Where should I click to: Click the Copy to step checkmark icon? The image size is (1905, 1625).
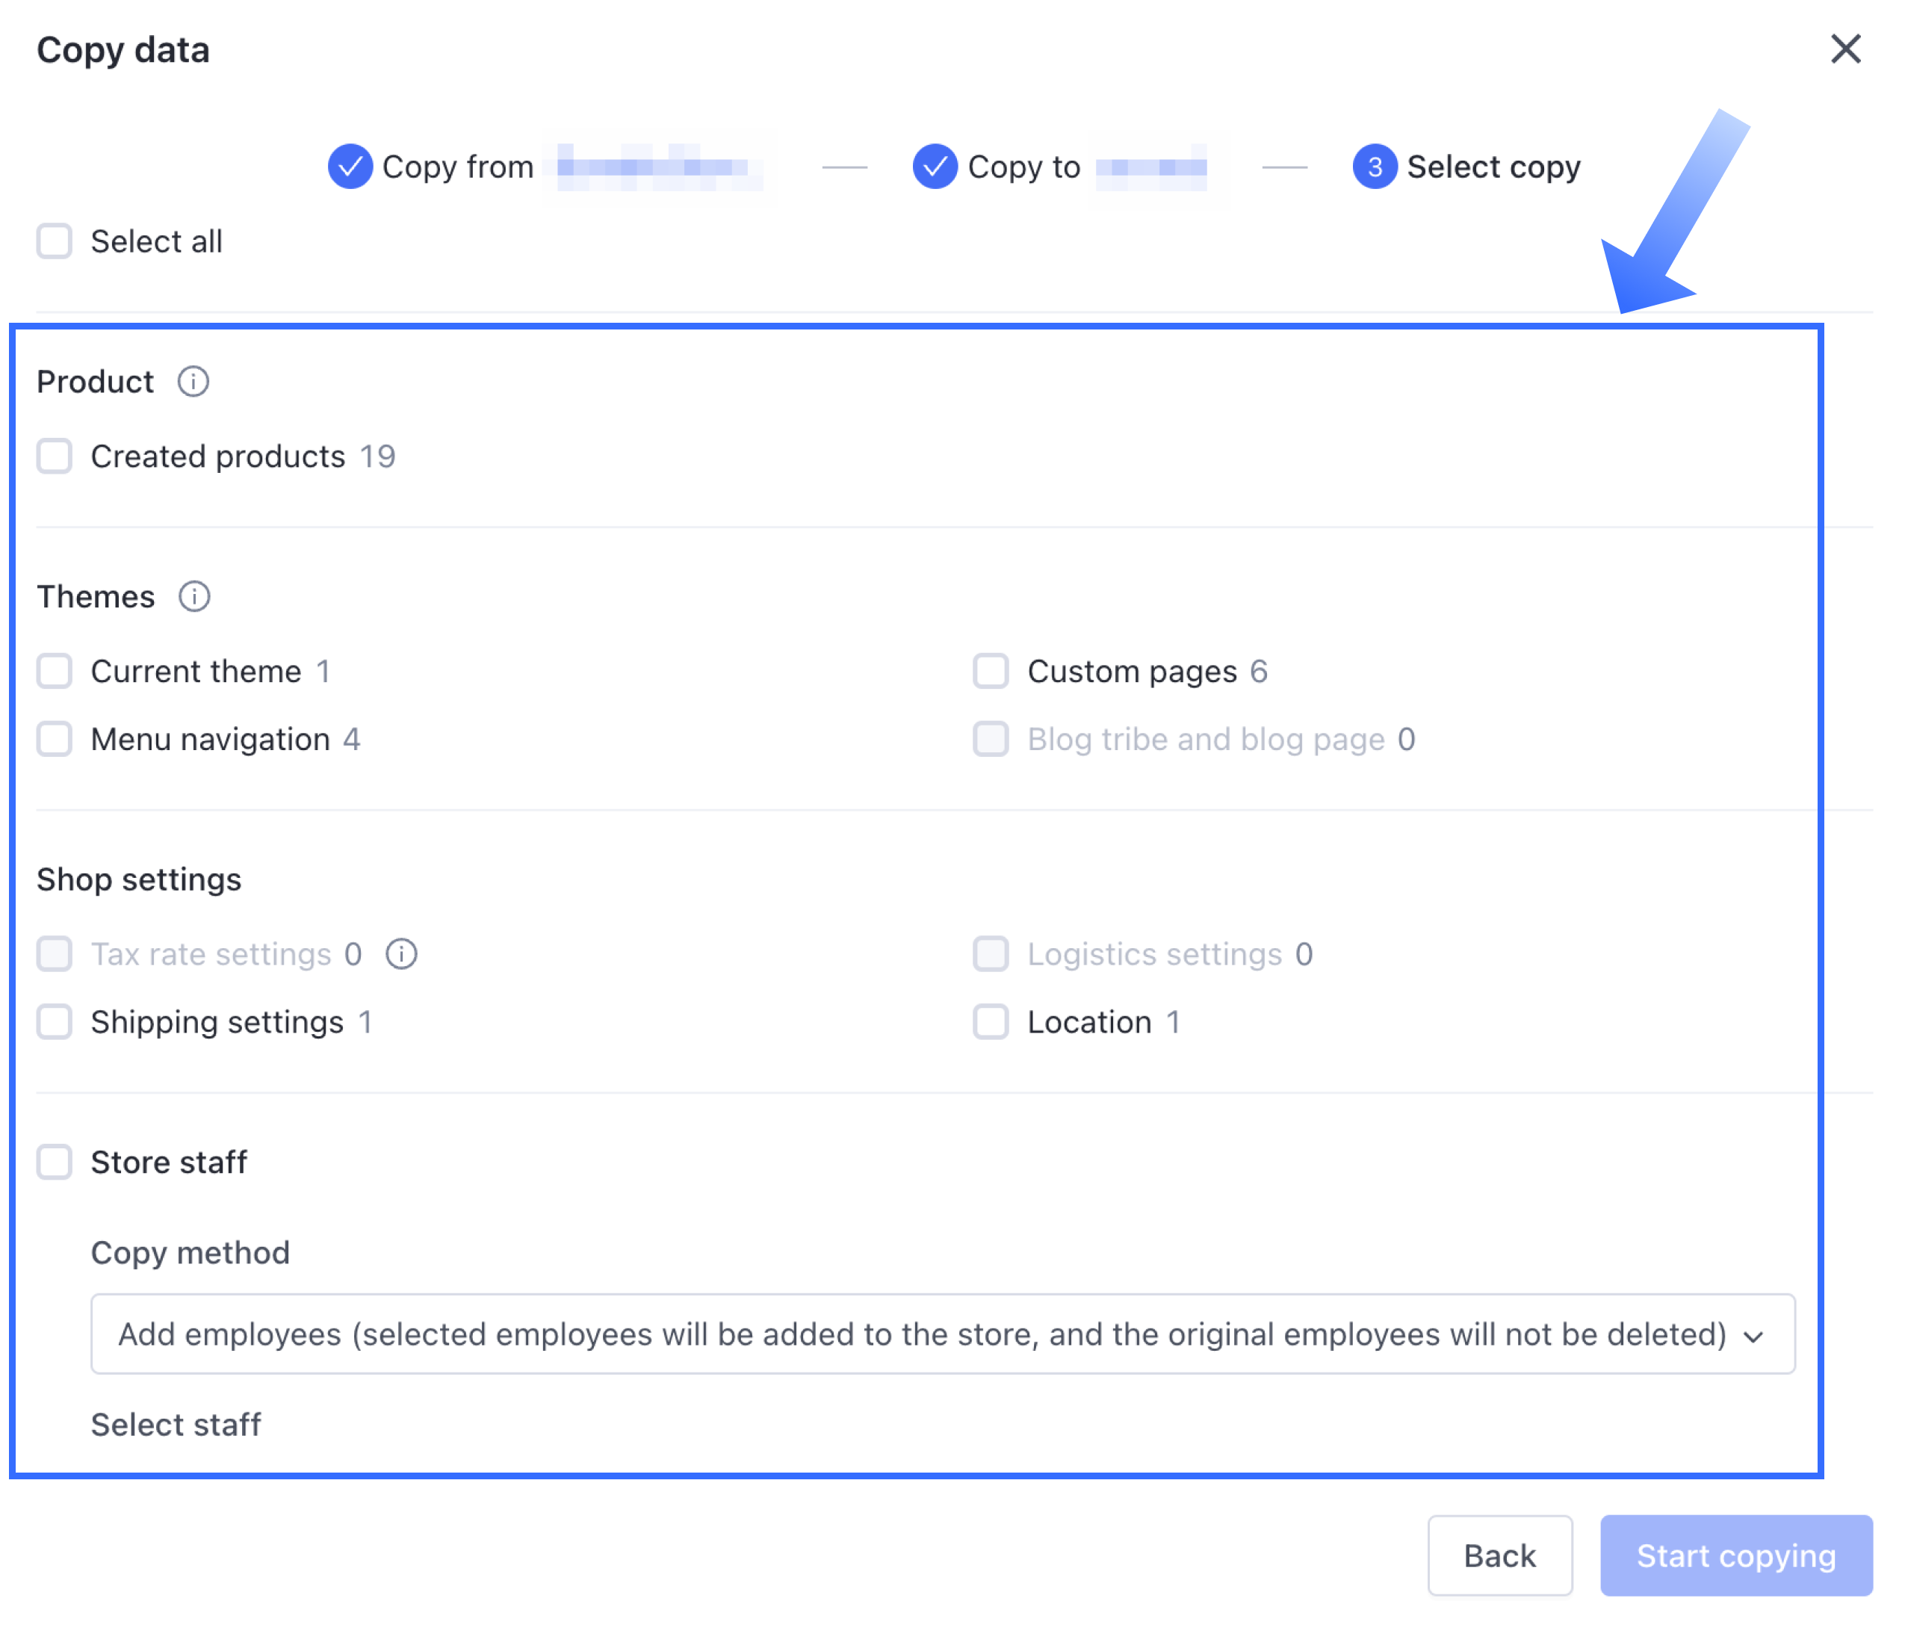[x=934, y=167]
